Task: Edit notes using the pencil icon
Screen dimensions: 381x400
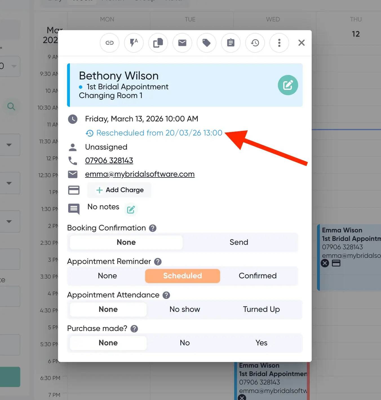Action: (131, 210)
